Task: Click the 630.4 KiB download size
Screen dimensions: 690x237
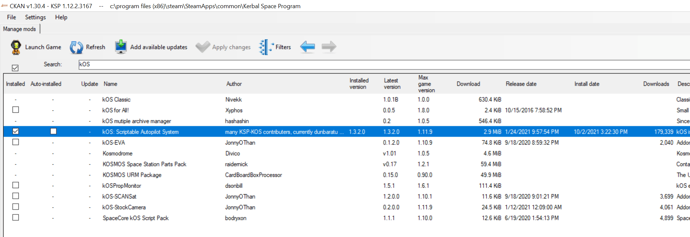Action: [x=490, y=100]
